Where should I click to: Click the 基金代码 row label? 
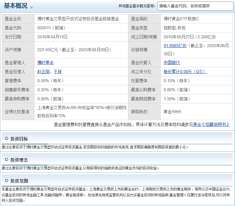click(13, 28)
